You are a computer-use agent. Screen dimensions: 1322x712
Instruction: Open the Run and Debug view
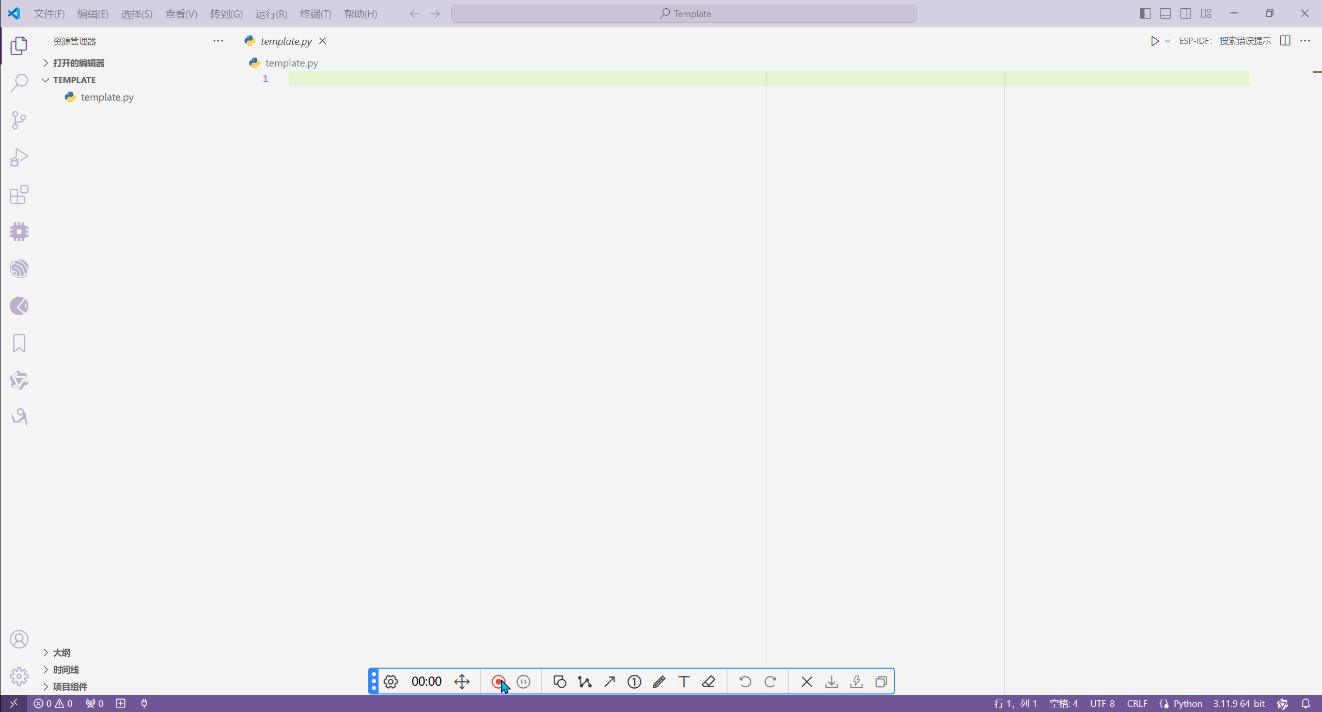(x=19, y=157)
